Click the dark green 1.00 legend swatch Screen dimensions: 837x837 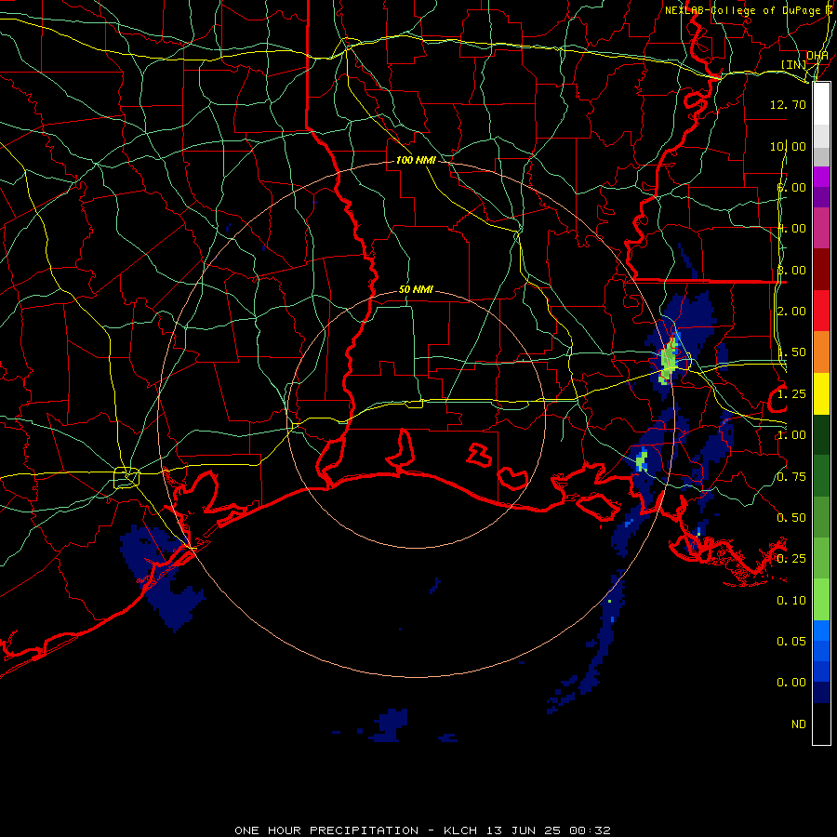pyautogui.click(x=821, y=434)
